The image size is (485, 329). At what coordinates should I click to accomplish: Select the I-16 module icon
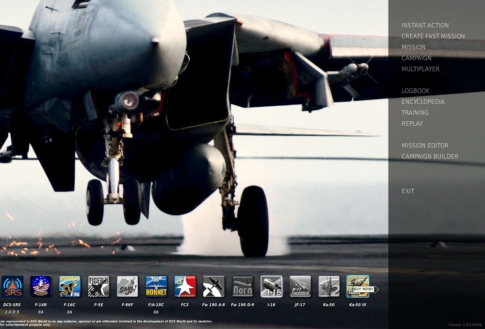(271, 287)
